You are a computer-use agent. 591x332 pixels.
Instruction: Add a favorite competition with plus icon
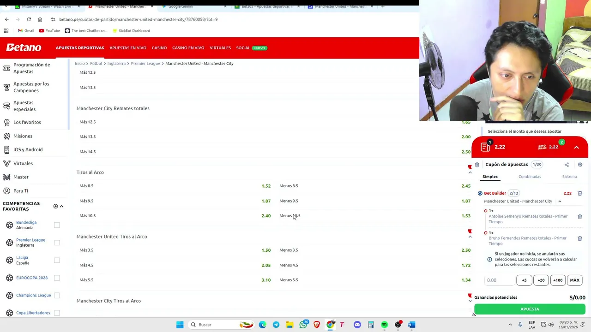(55, 206)
